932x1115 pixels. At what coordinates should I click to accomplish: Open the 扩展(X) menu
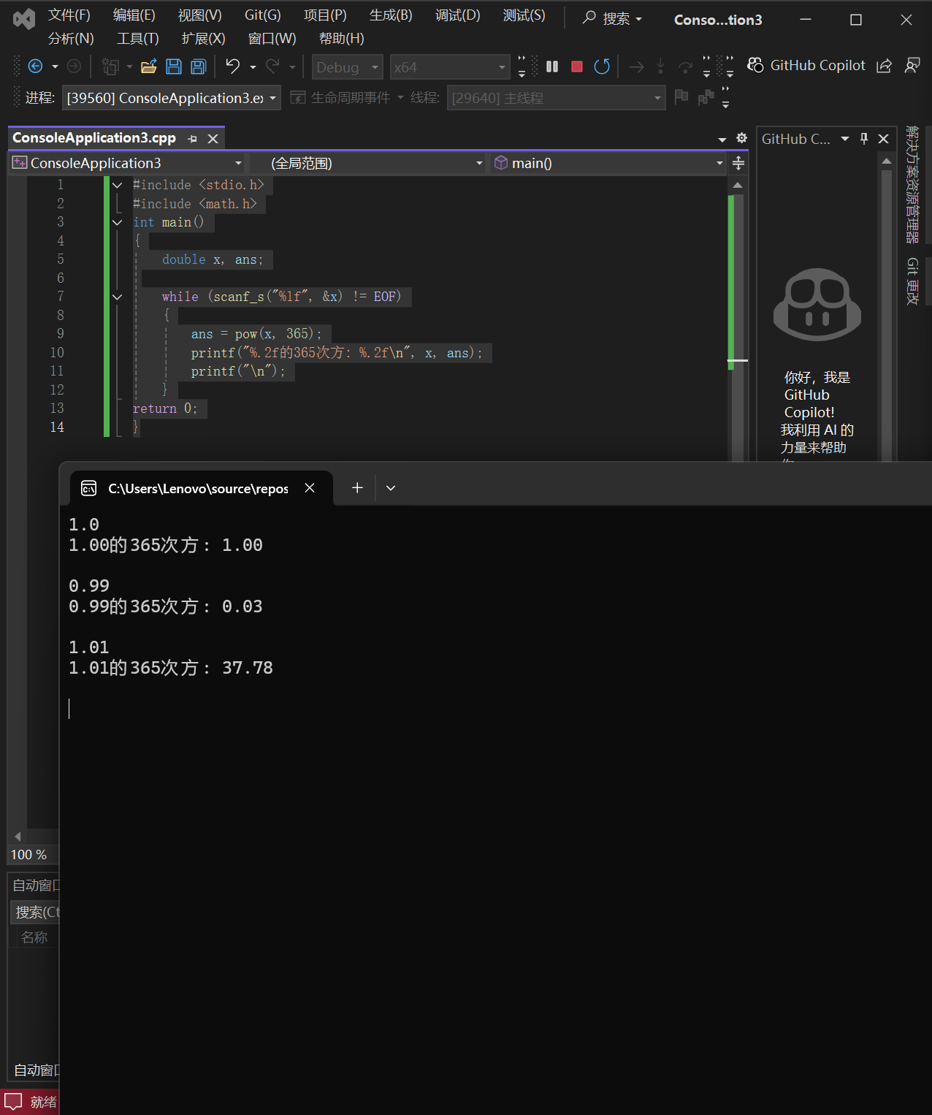tap(203, 39)
